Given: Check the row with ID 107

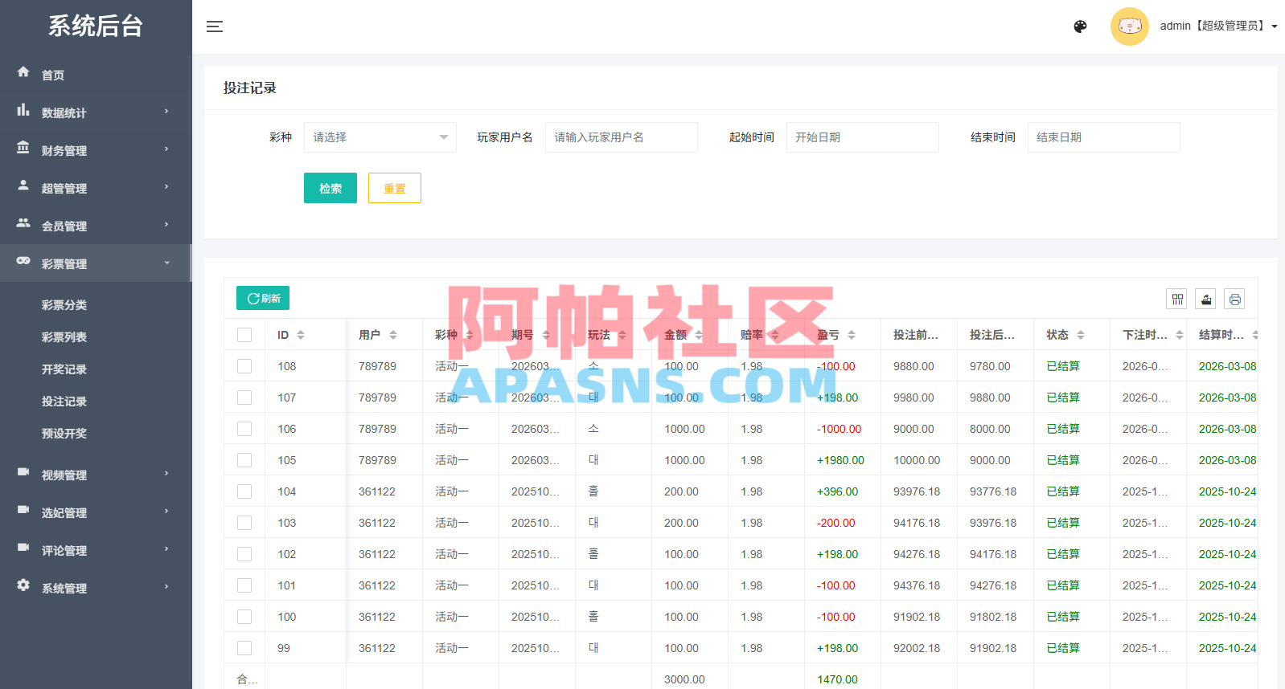Looking at the screenshot, I should point(244,397).
